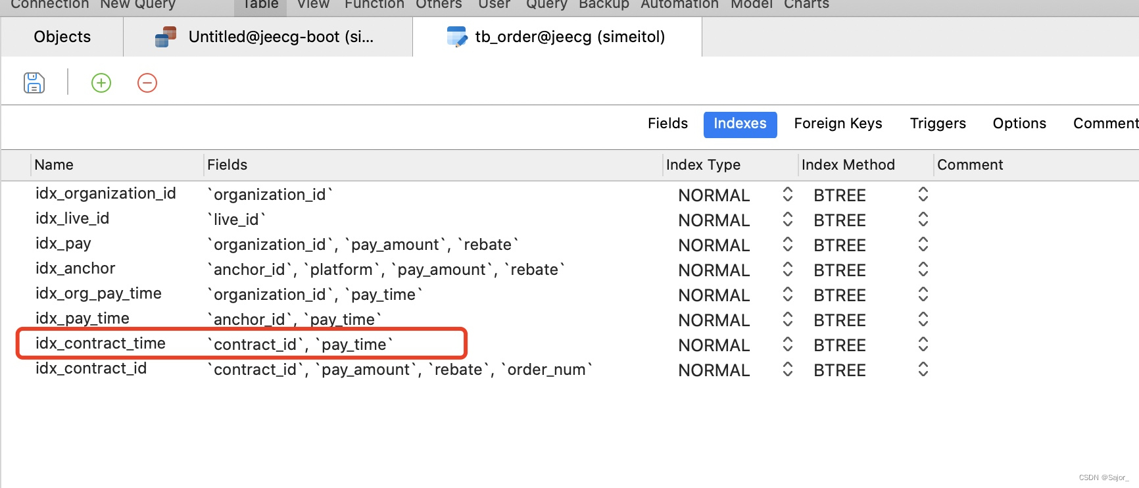Edit fields cell of idx_organization_id row
Viewport: 1139px width, 488px height.
point(270,195)
